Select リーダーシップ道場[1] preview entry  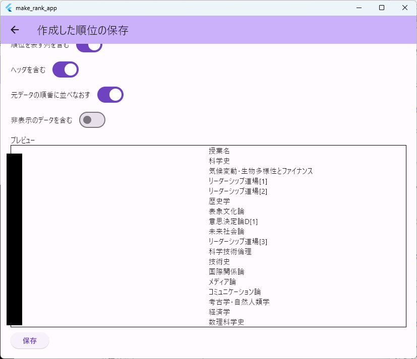[x=238, y=181]
